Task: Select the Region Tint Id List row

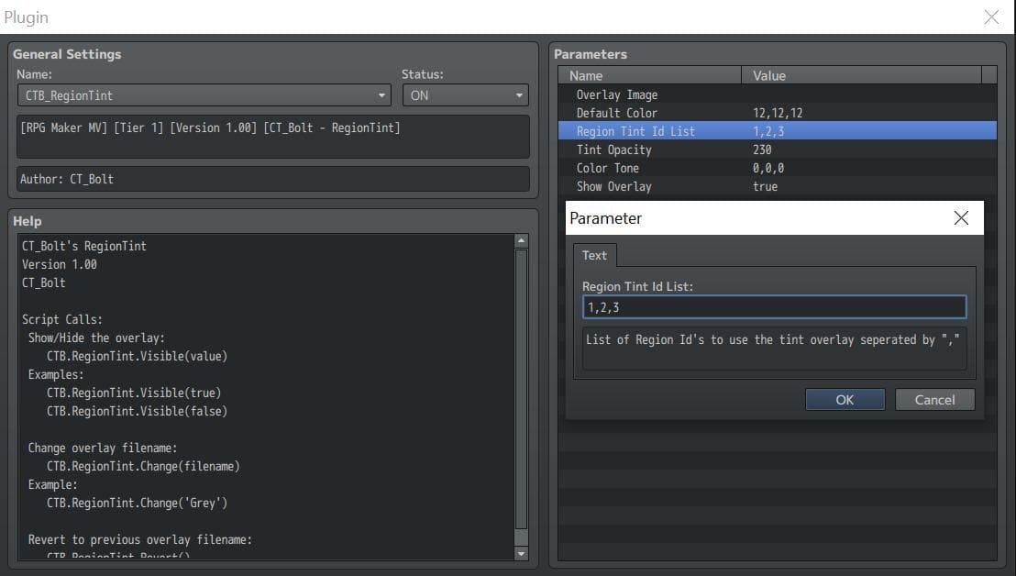Action: coord(777,131)
